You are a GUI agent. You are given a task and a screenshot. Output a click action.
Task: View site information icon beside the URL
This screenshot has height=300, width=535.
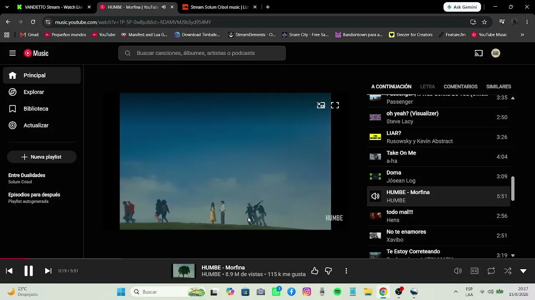[x=48, y=22]
